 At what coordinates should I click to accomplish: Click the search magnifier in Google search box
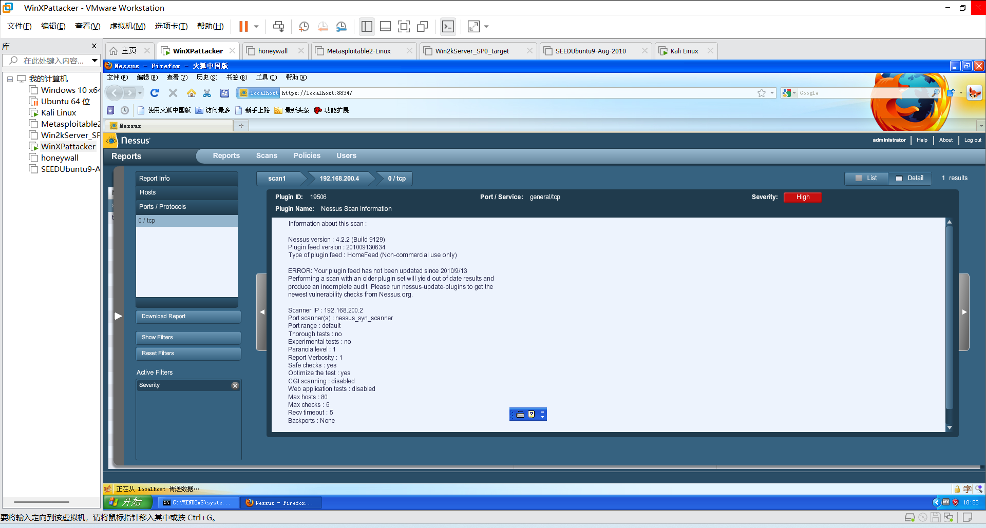(936, 93)
